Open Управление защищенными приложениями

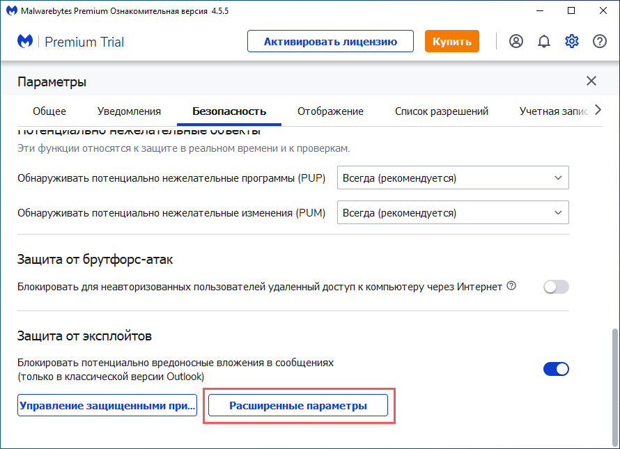(107, 406)
